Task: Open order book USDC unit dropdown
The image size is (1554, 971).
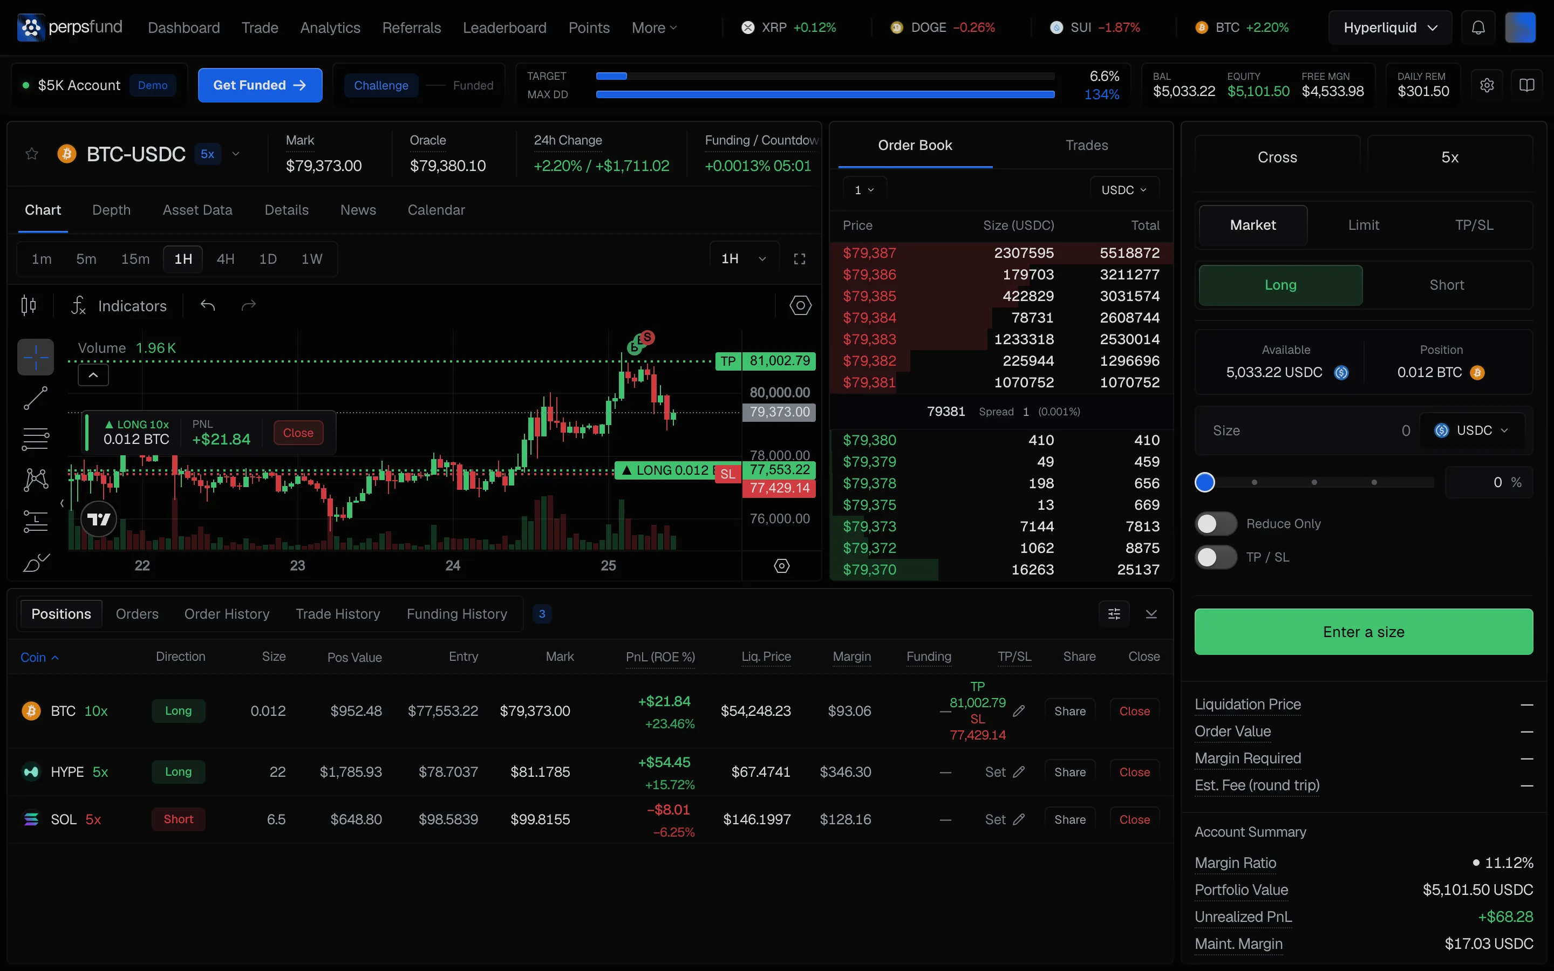Action: click(x=1124, y=190)
